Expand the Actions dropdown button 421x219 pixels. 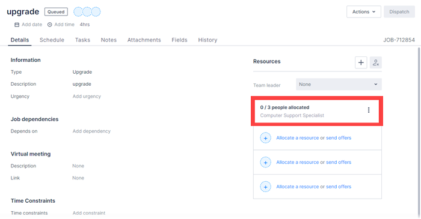363,12
